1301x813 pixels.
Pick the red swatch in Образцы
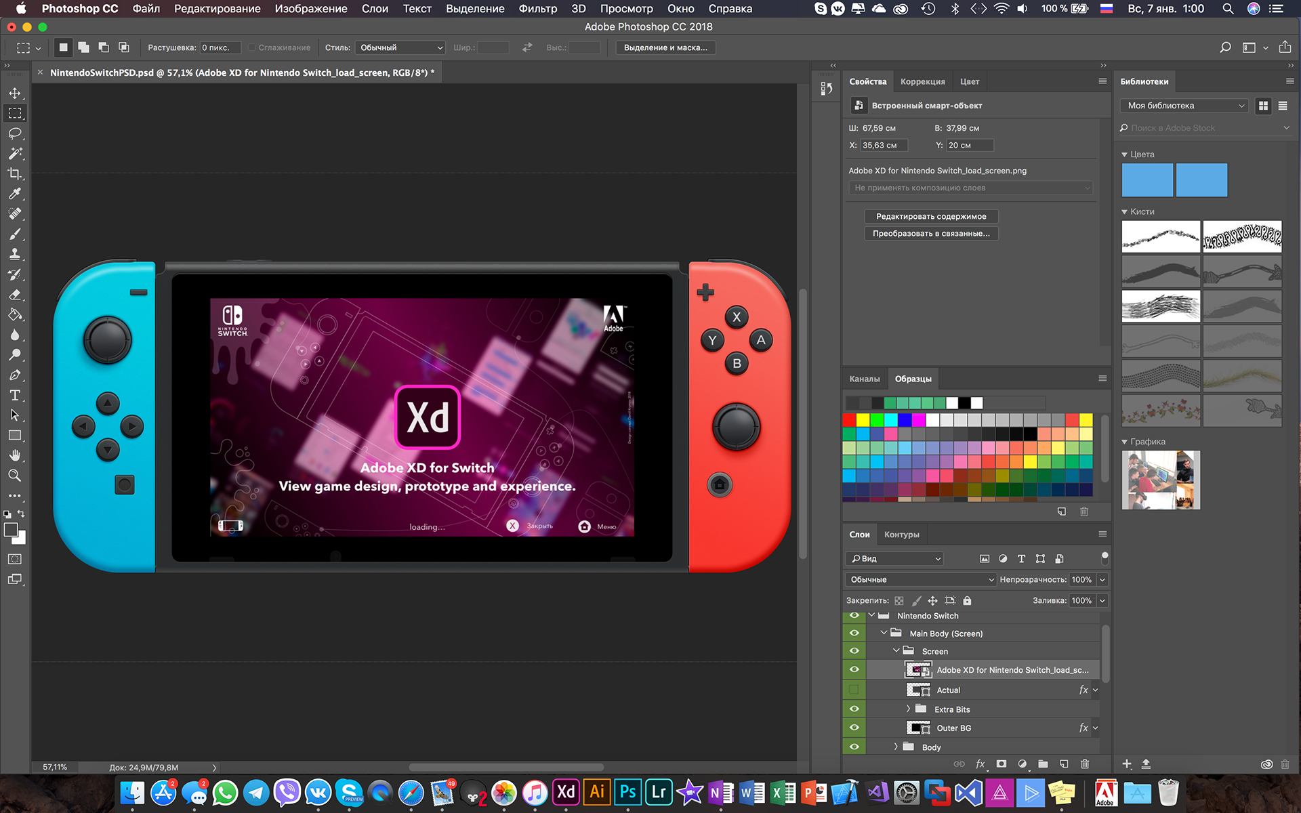(849, 420)
